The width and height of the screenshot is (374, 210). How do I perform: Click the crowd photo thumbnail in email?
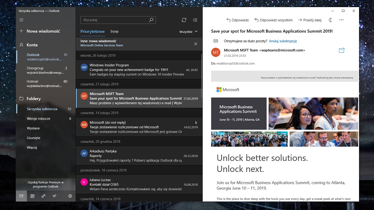point(249,139)
